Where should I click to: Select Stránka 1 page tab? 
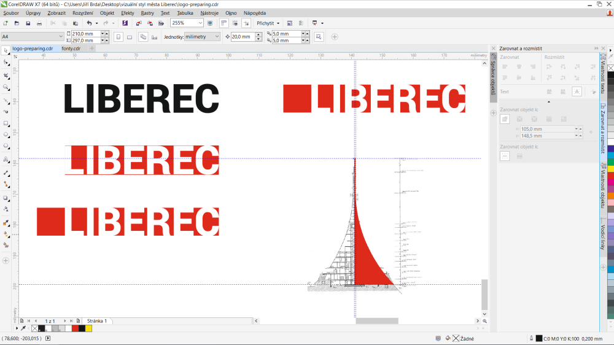(97, 321)
